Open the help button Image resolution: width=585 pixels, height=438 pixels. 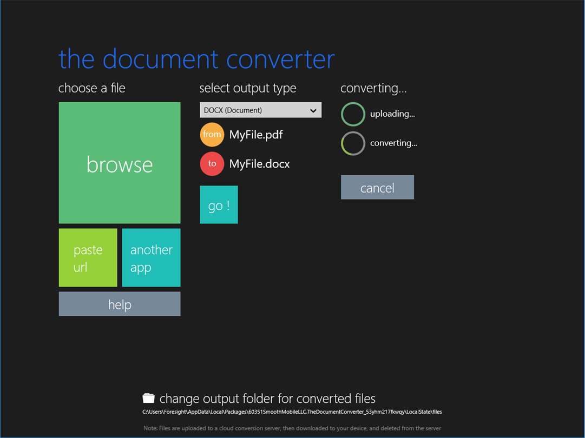(120, 304)
